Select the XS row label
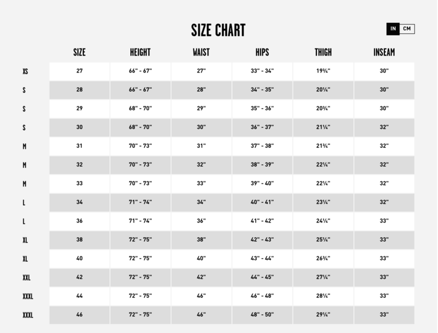438x333 pixels. 25,72
